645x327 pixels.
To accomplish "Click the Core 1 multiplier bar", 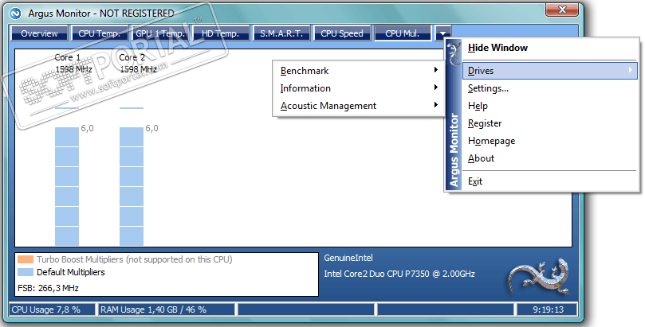I will (x=67, y=186).
